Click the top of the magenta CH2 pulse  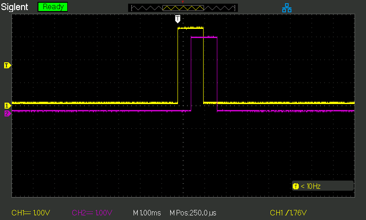[x=204, y=37]
